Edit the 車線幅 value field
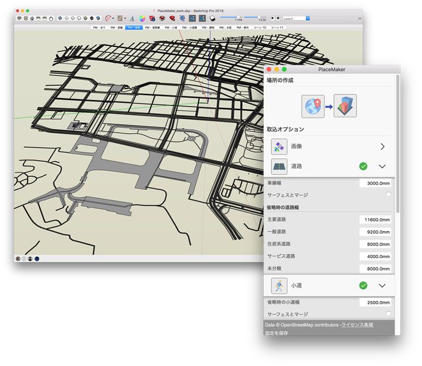 375,183
